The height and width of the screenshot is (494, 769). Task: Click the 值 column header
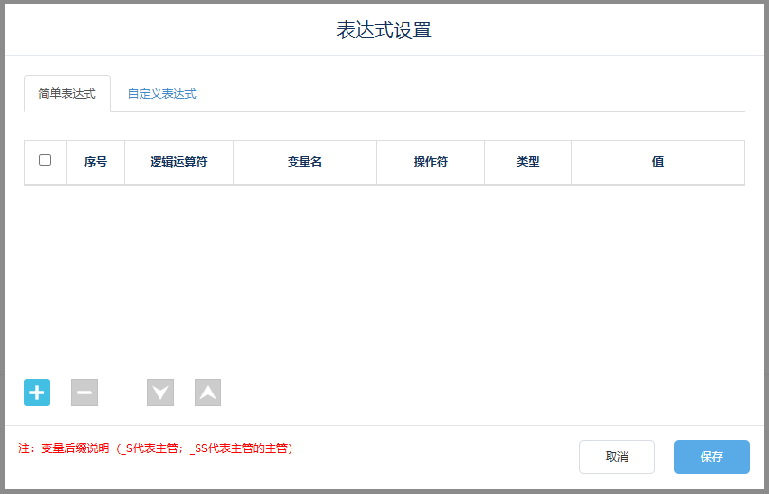(657, 162)
